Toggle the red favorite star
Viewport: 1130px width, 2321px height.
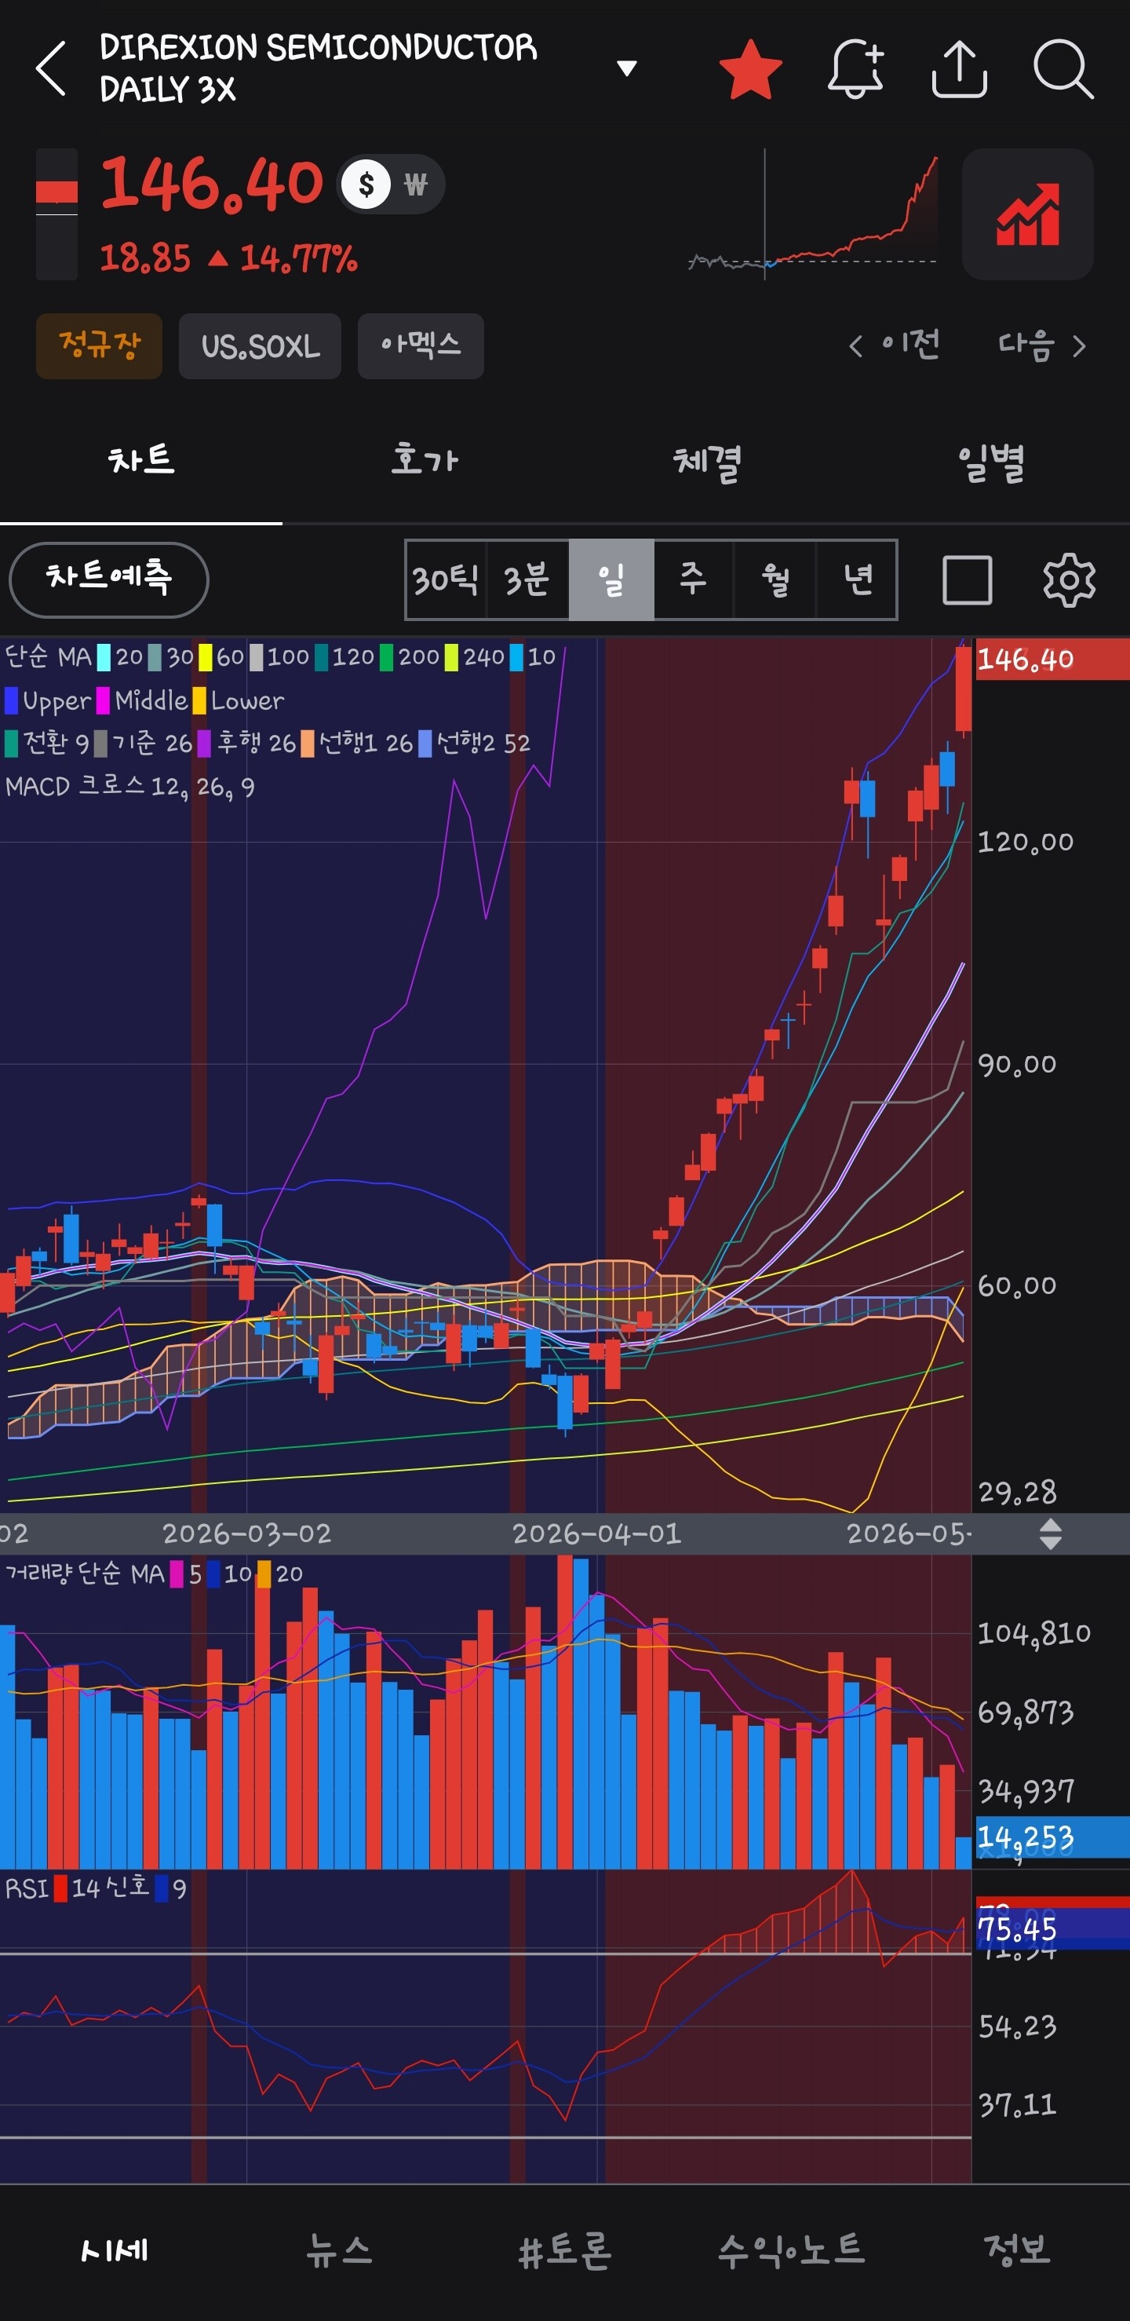pos(750,68)
